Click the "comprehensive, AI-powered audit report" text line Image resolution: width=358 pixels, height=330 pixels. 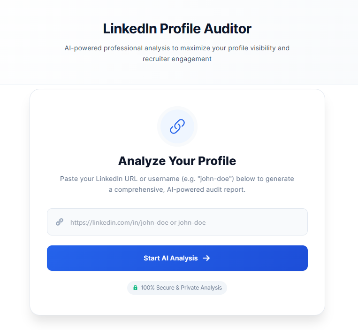pyautogui.click(x=177, y=190)
